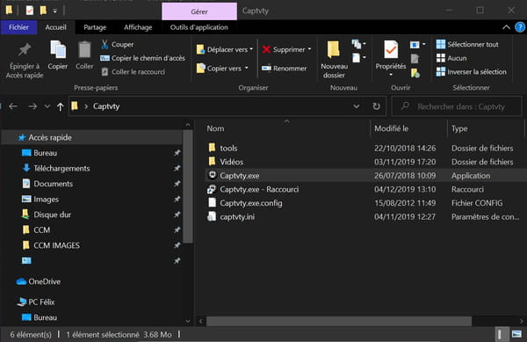Click the horizontal scrollbar in file list
Screen dimensions: 527x342
pos(339,321)
